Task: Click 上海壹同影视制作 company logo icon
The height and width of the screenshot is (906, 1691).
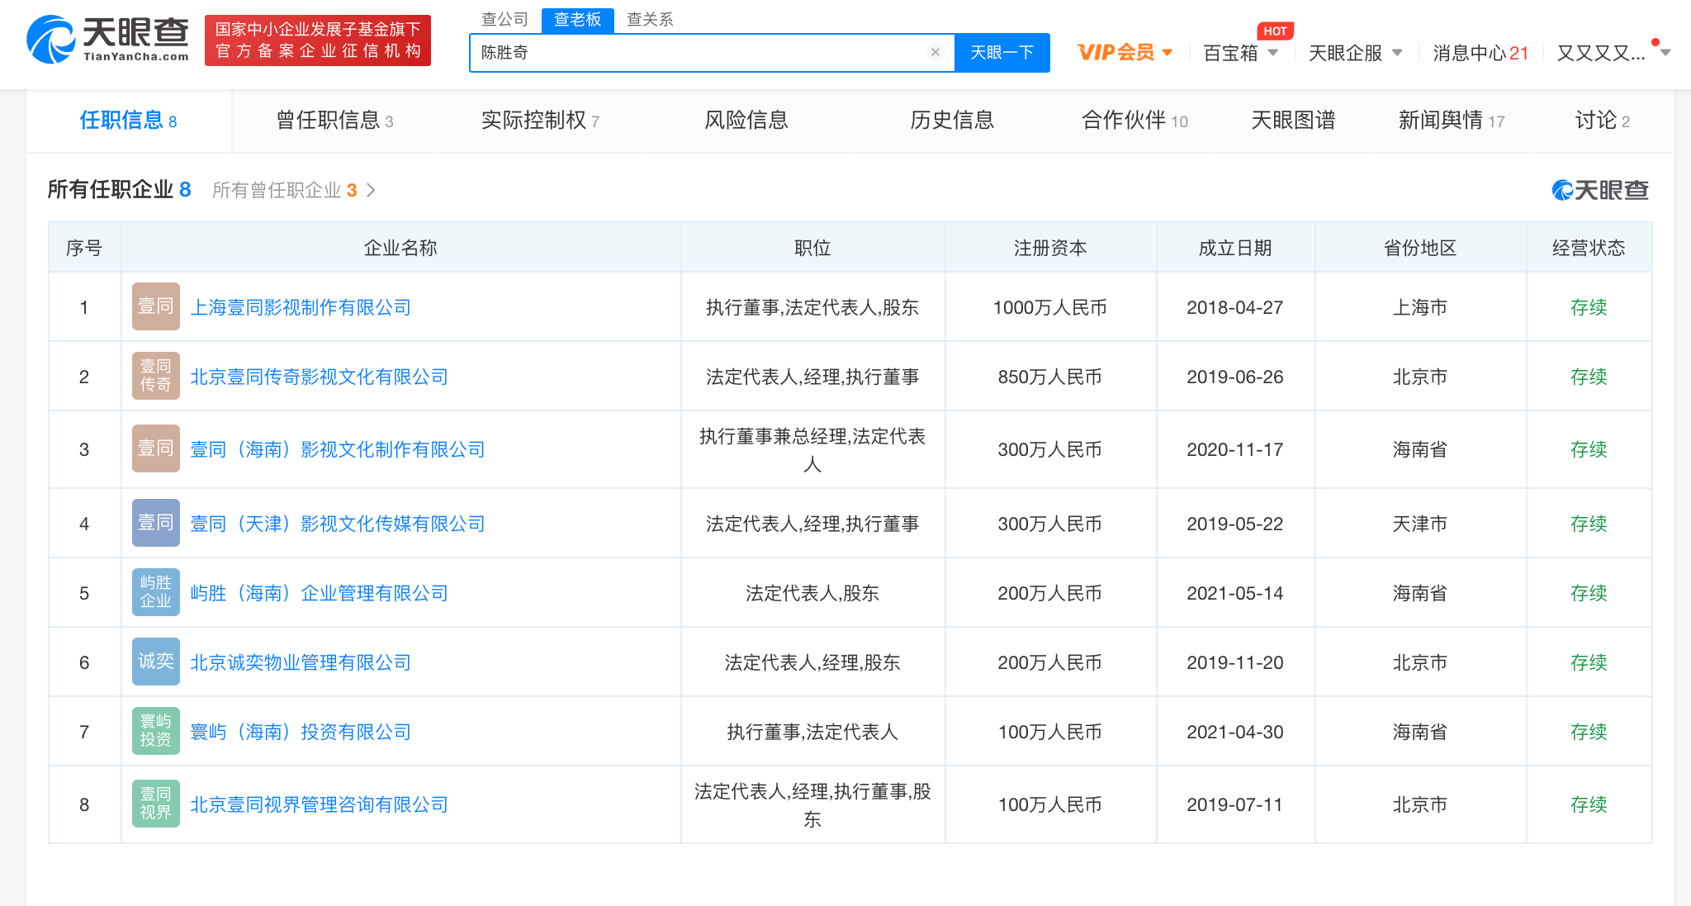Action: click(x=155, y=307)
